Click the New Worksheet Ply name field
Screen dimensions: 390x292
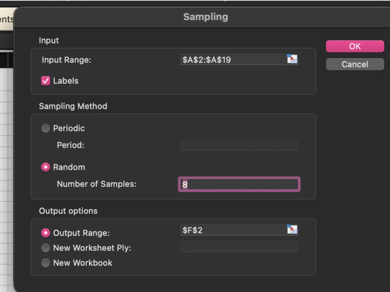239,246
